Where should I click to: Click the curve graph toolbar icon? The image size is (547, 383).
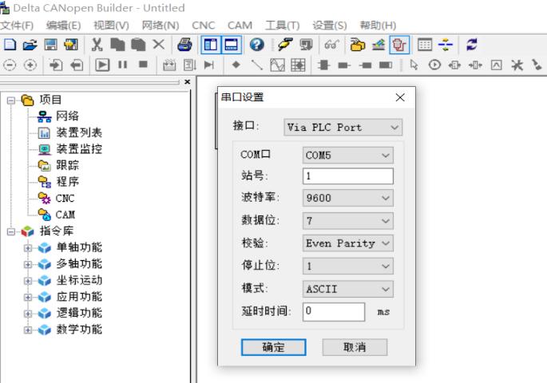277,65
